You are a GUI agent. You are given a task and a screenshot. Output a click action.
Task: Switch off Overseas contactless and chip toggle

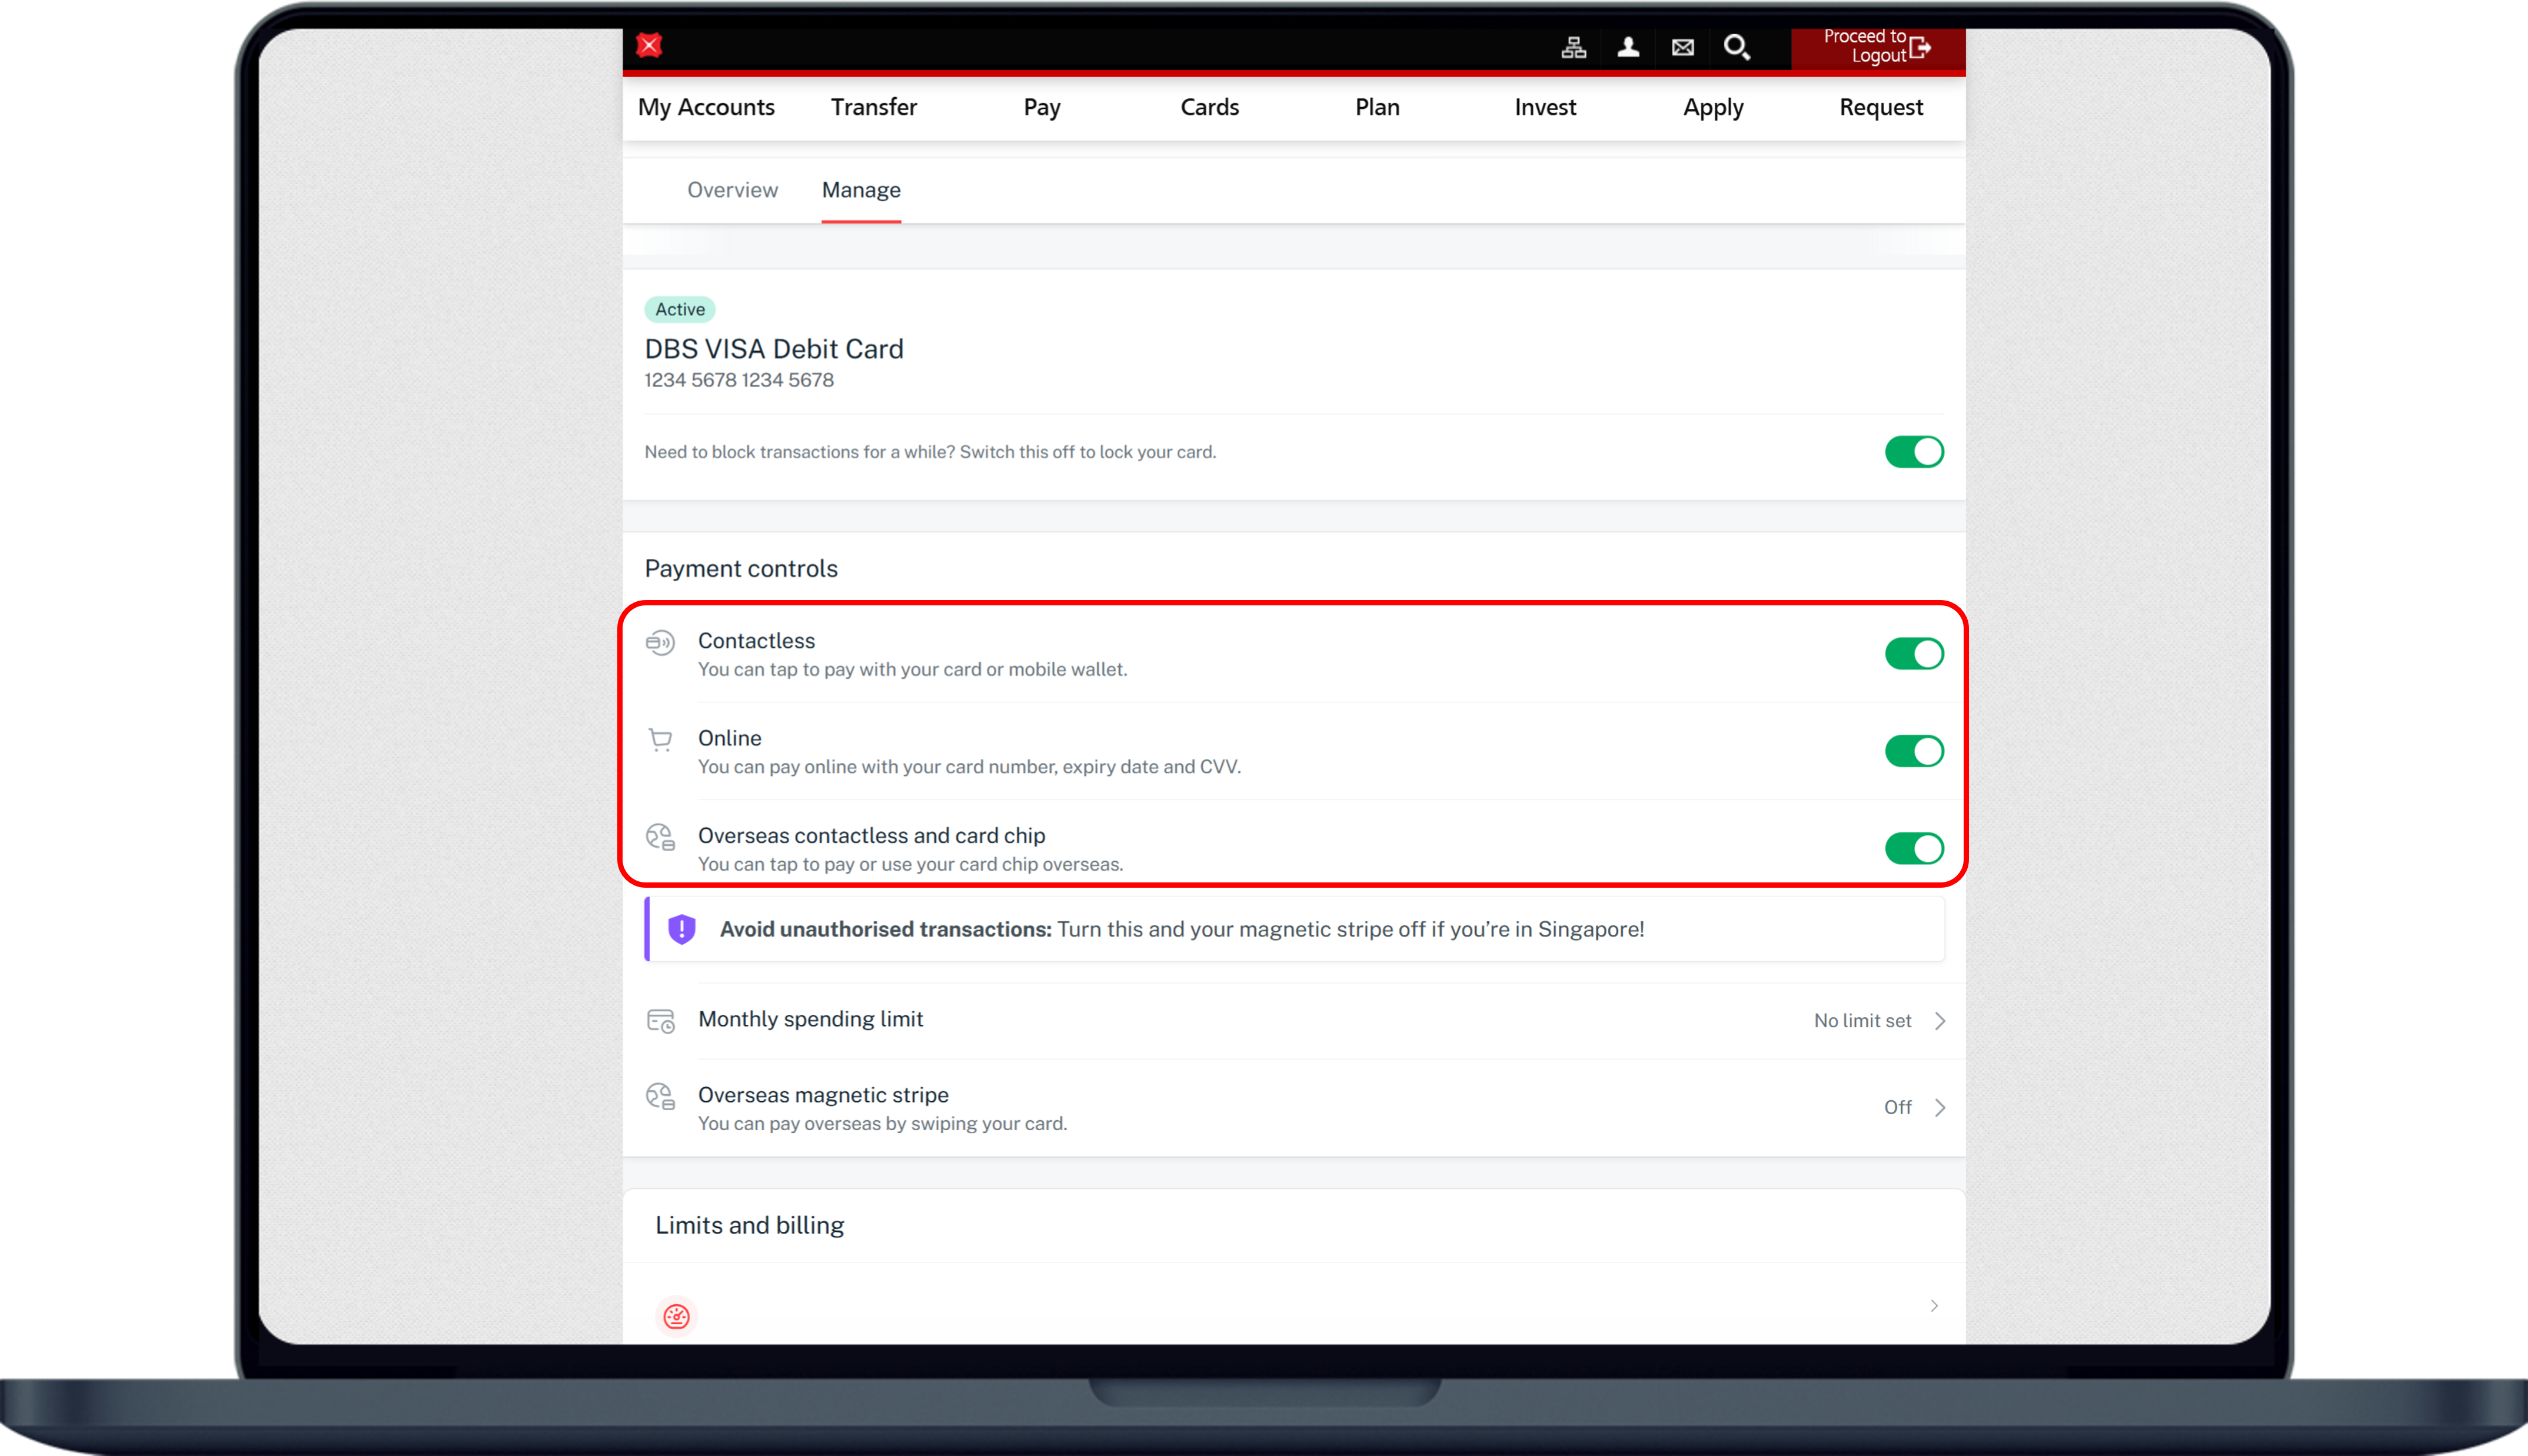[x=1914, y=849]
